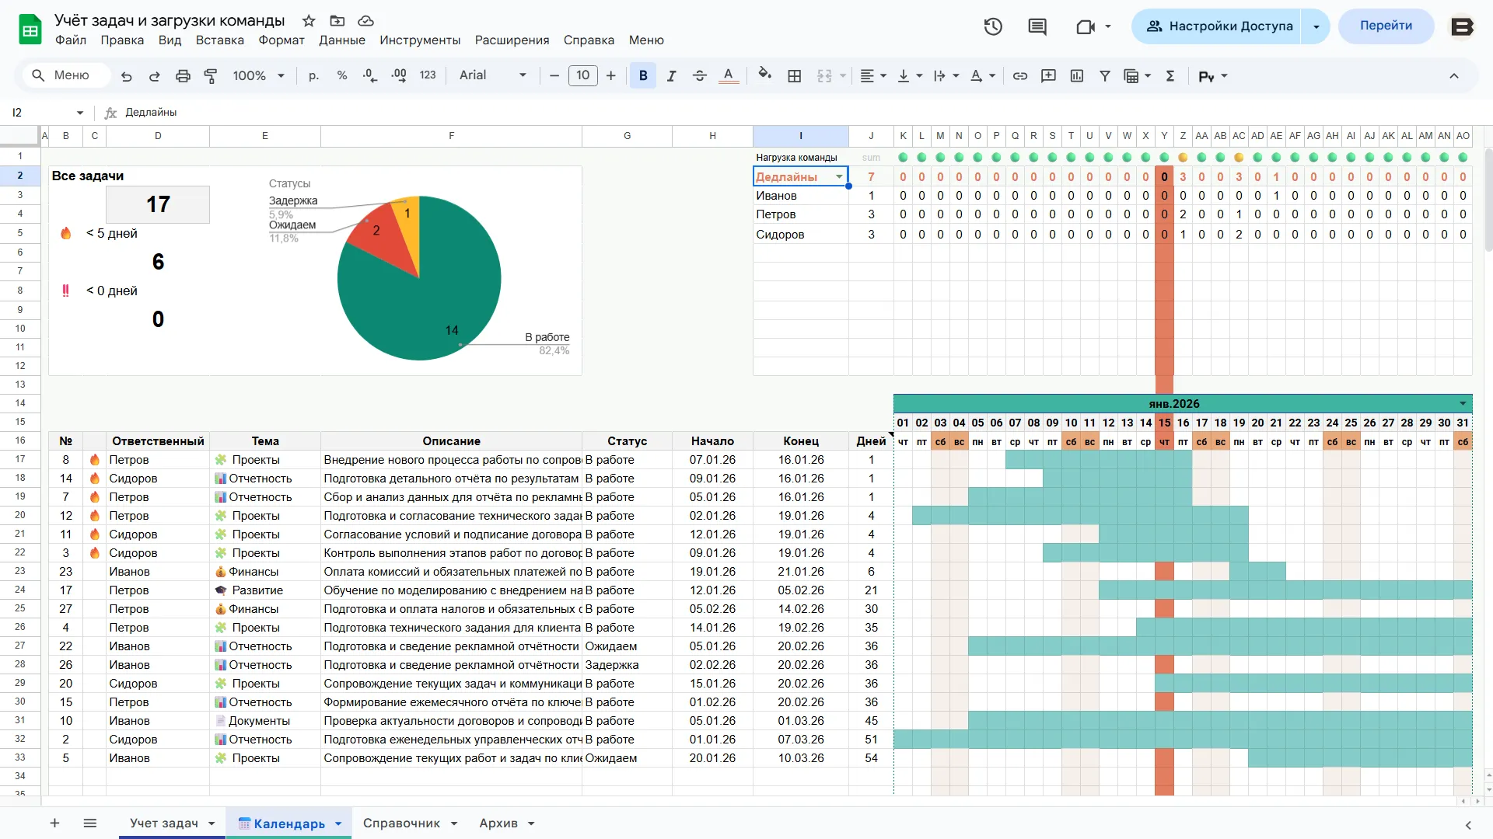Open text color picker

[x=729, y=76]
